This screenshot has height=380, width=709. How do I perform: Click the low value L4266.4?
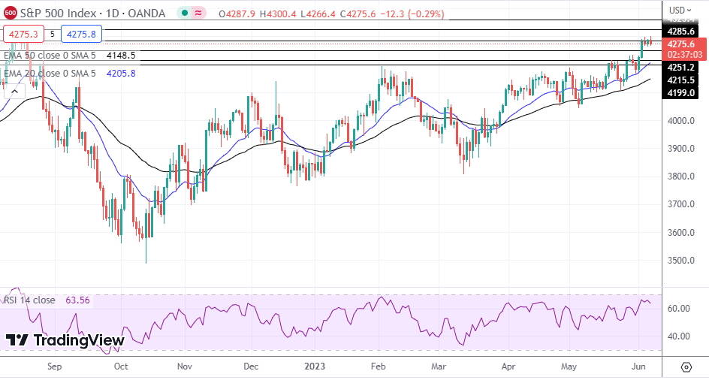click(318, 14)
